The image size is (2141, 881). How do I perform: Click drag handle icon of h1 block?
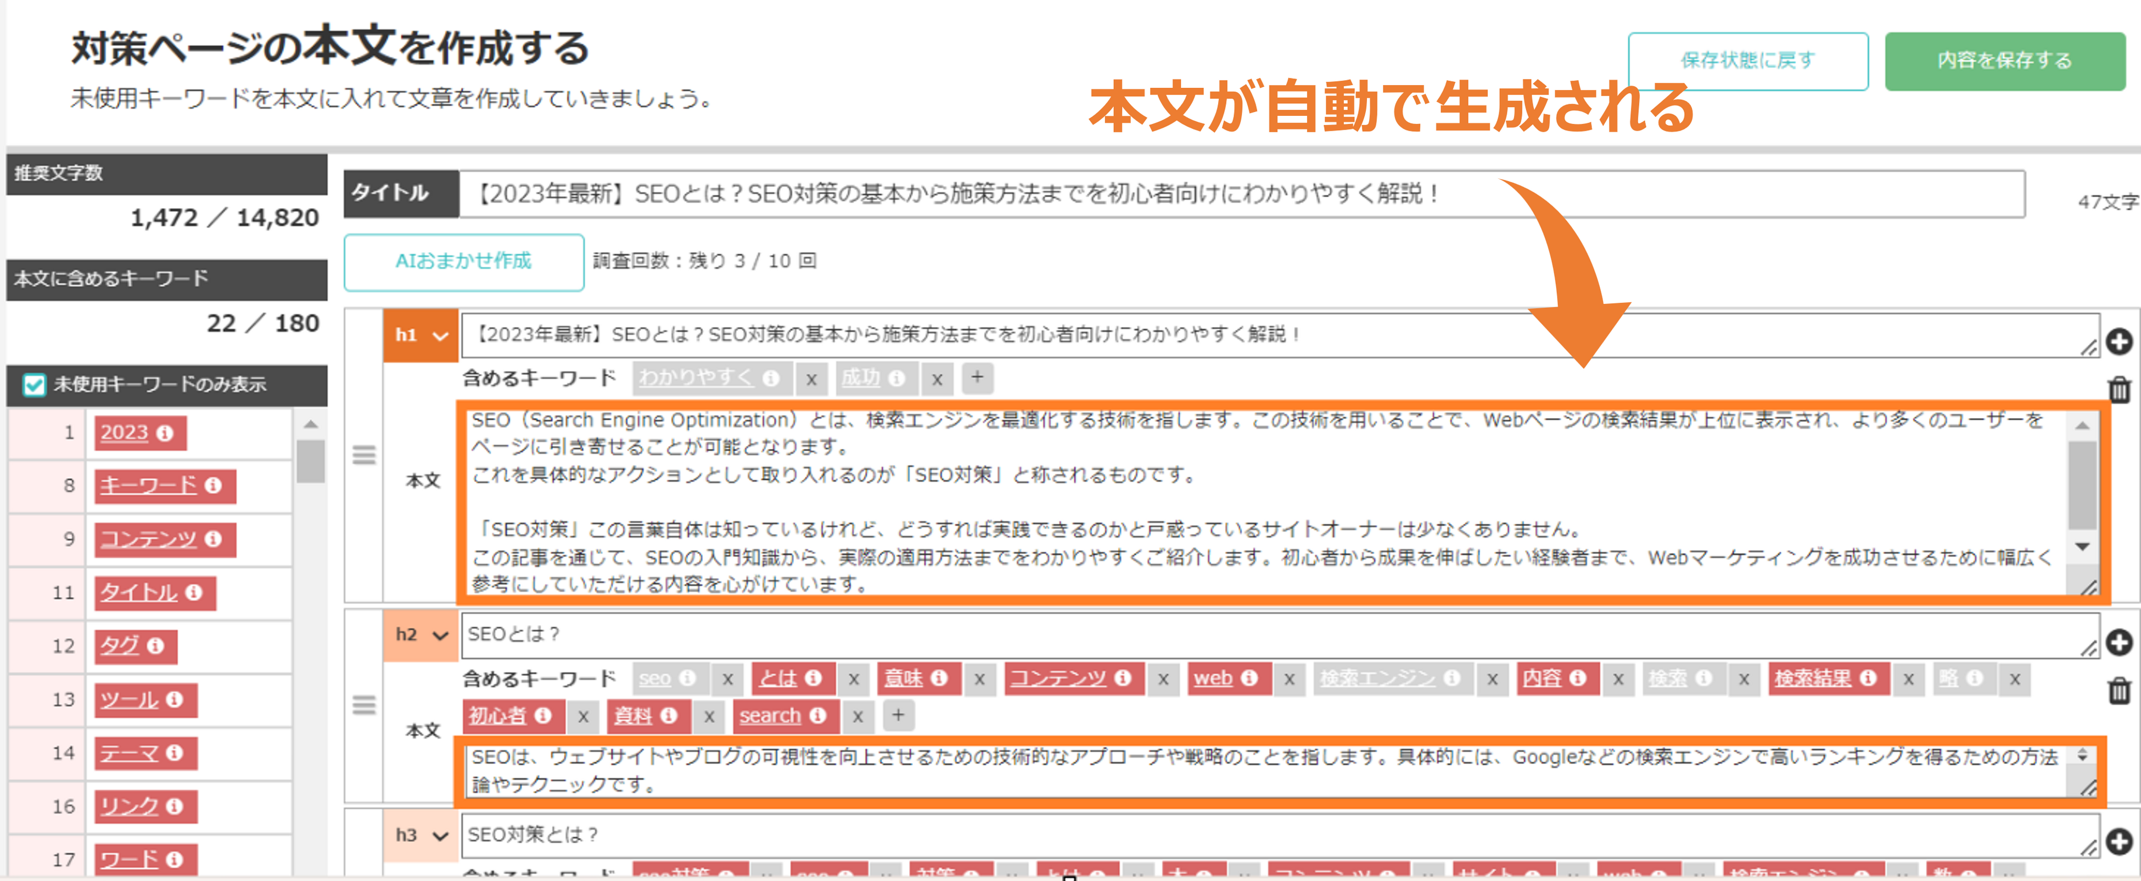point(364,456)
